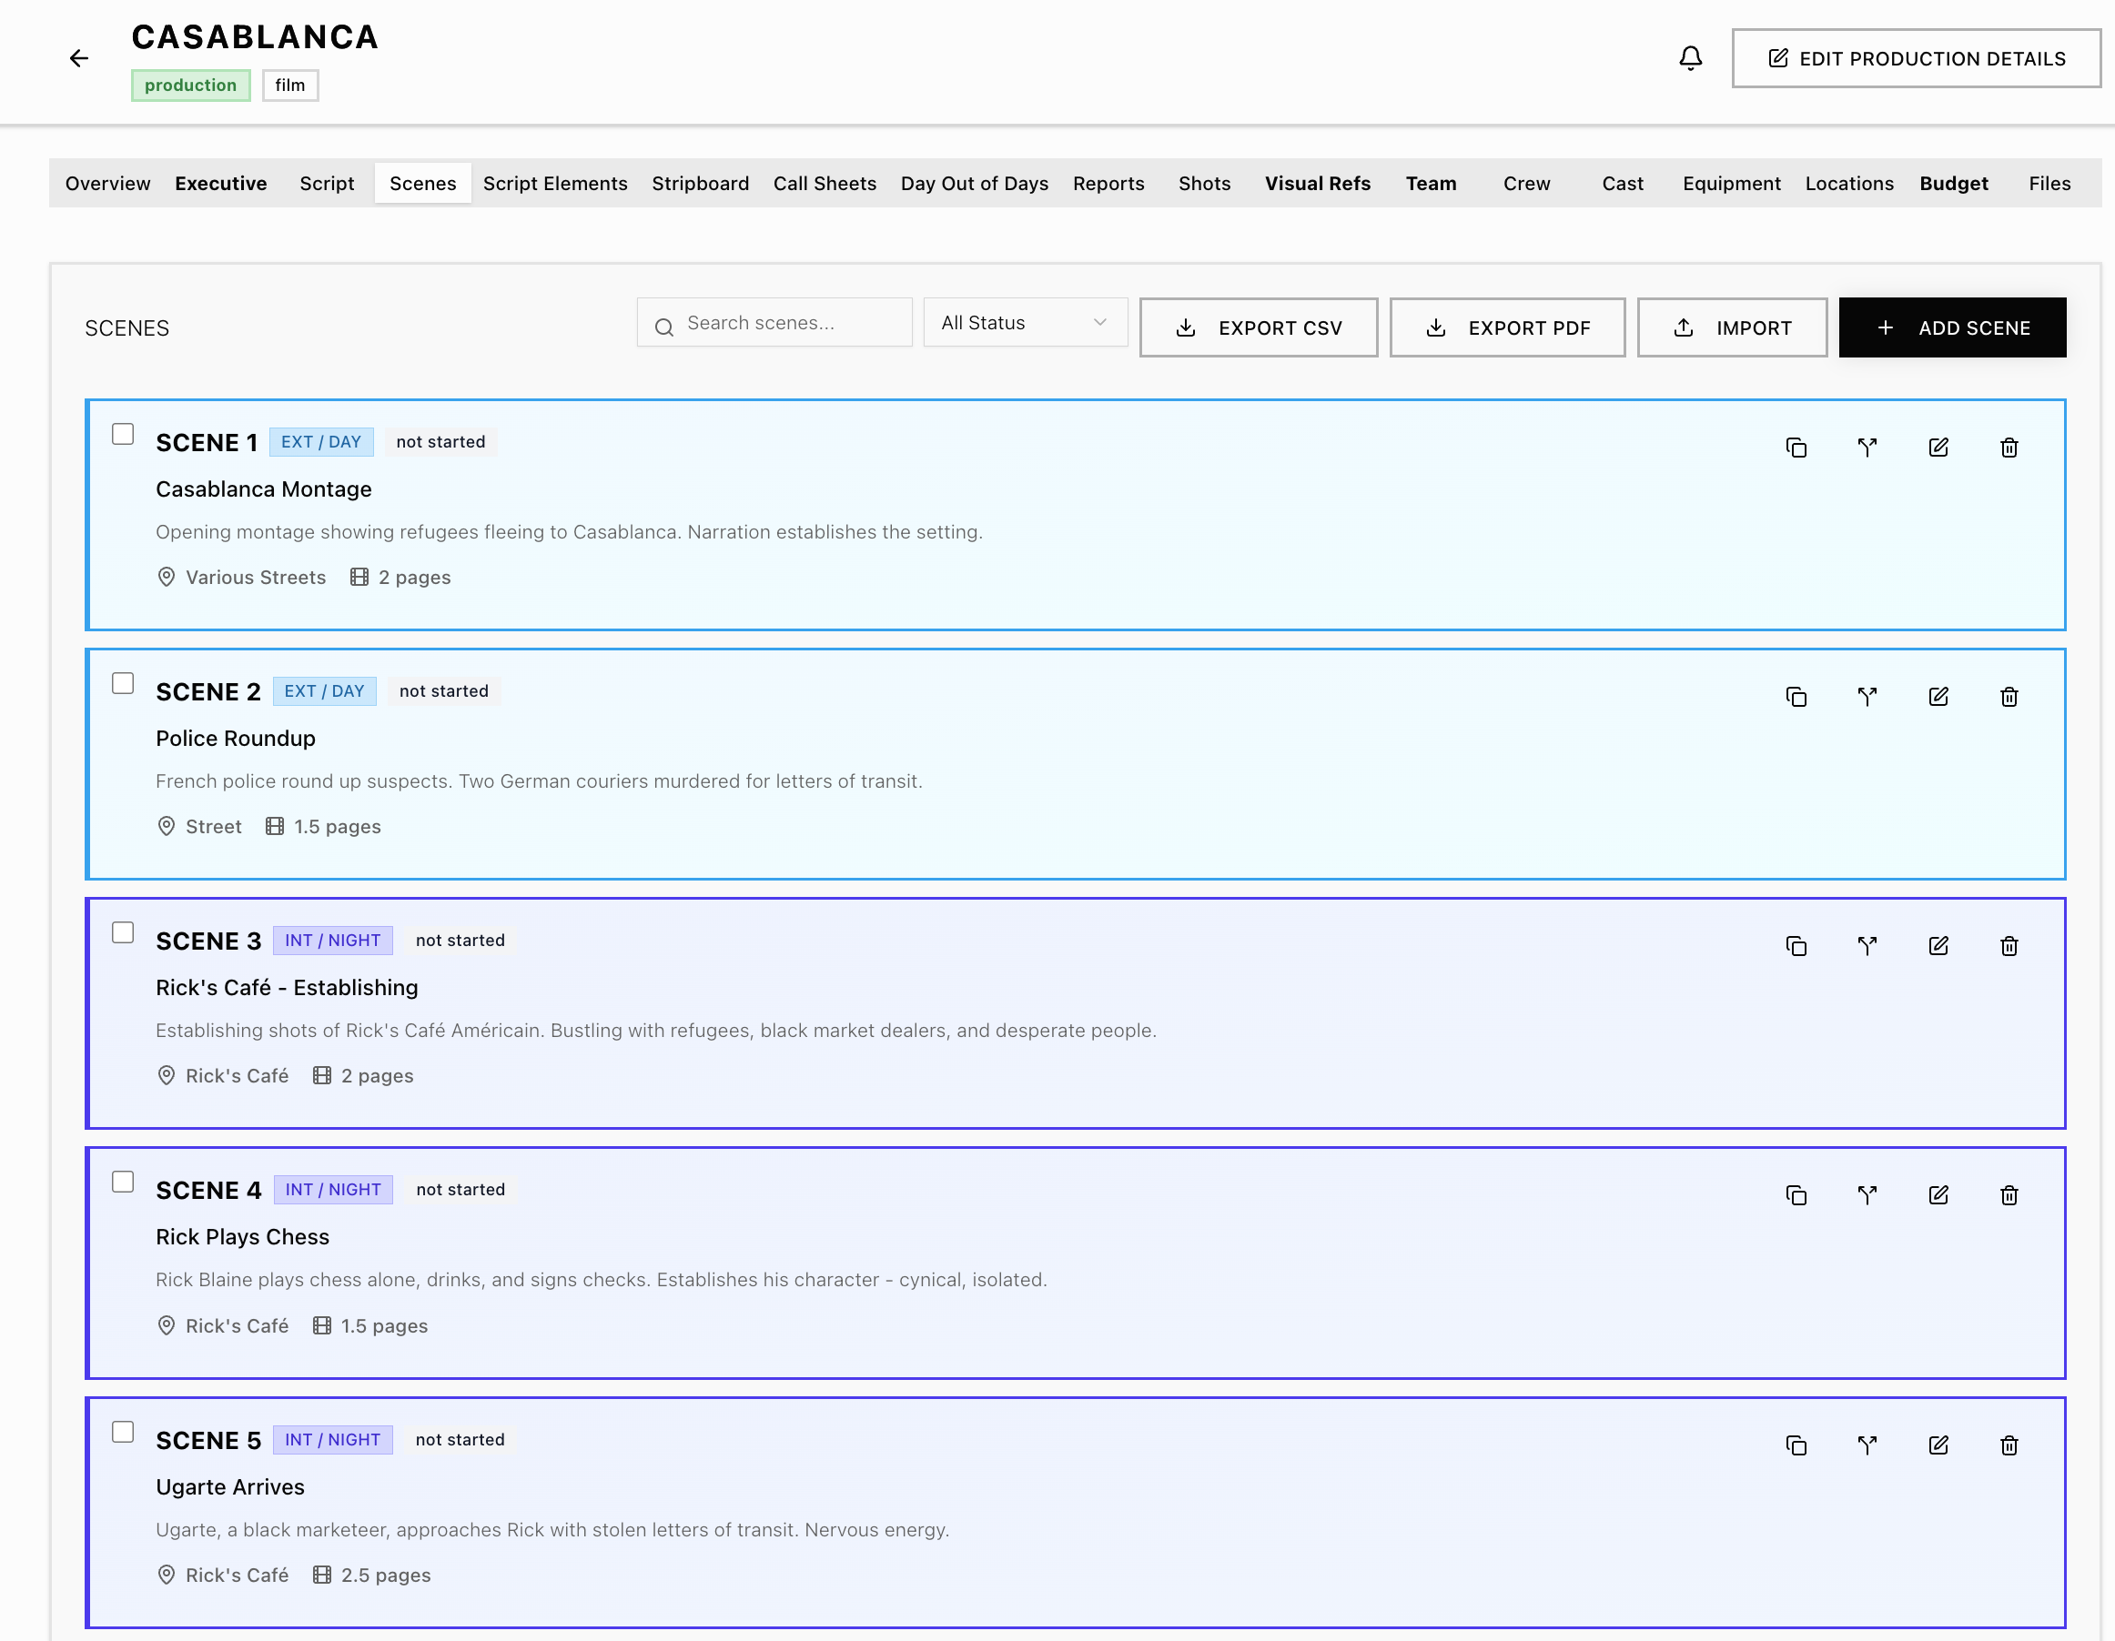
Task: Open the EXT / DAY badge on Scene 2
Action: pos(324,690)
